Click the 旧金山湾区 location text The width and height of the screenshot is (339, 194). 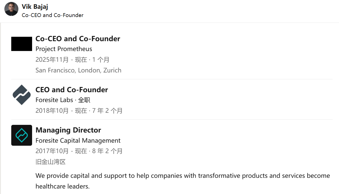click(x=50, y=162)
